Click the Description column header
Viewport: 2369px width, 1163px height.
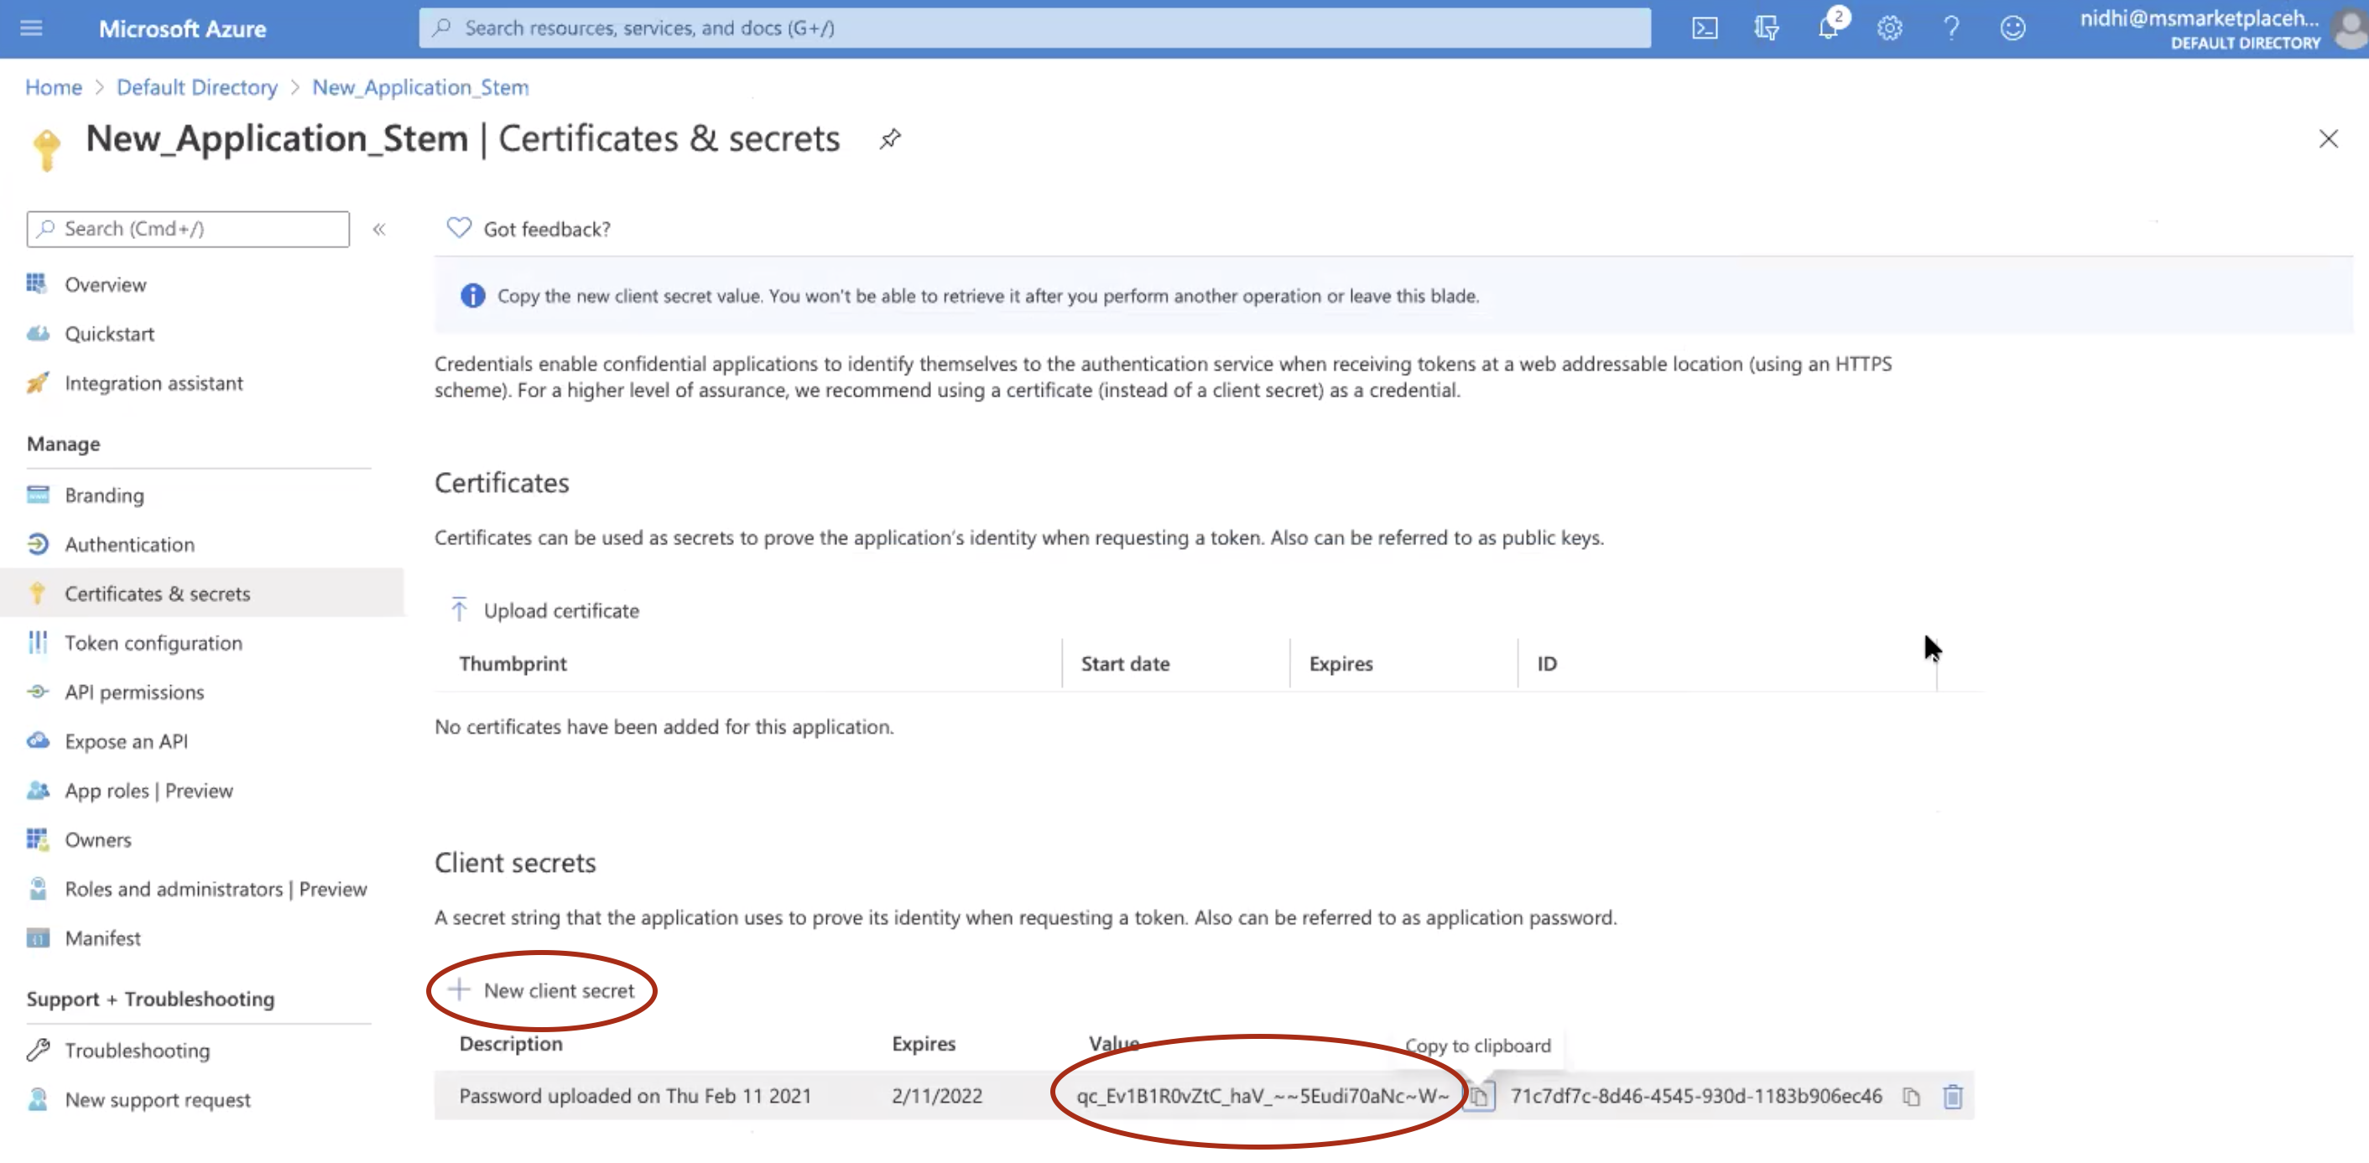(x=510, y=1043)
